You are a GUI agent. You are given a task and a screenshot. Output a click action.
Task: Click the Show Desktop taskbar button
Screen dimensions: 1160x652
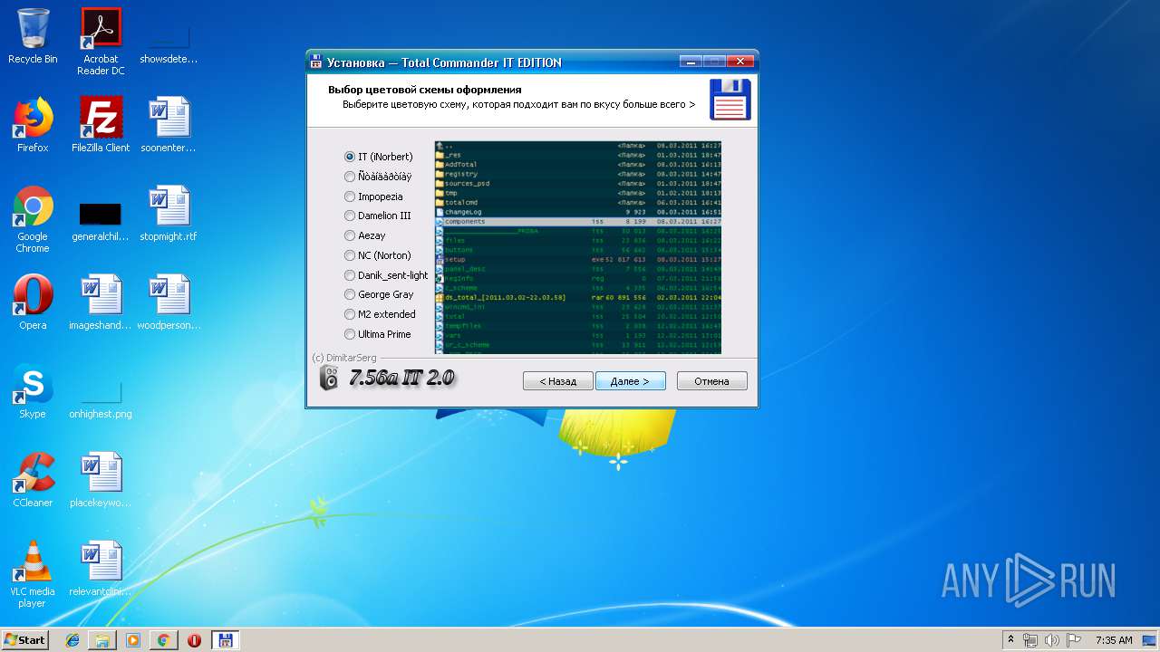1151,640
